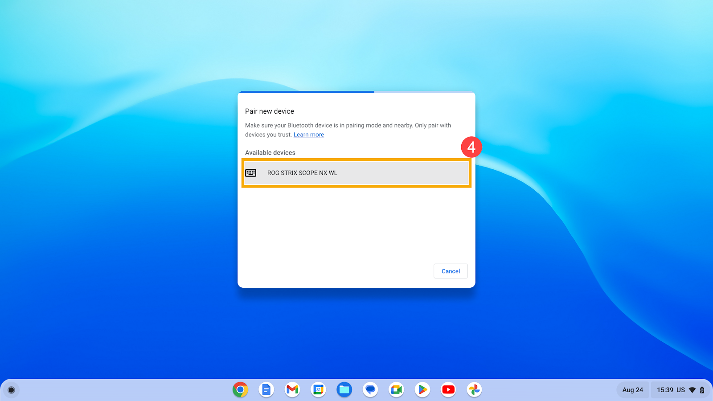Viewport: 713px width, 401px height.
Task: Open the launcher button on the shelf
Action: [12, 390]
